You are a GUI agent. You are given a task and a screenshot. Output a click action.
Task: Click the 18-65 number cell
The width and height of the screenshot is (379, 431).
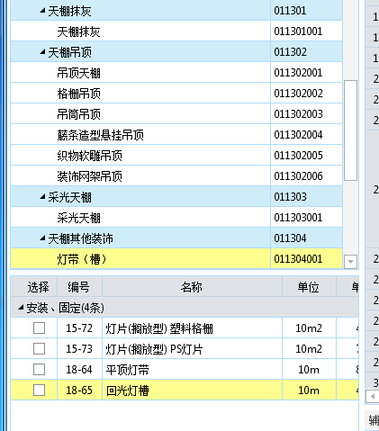coord(79,391)
